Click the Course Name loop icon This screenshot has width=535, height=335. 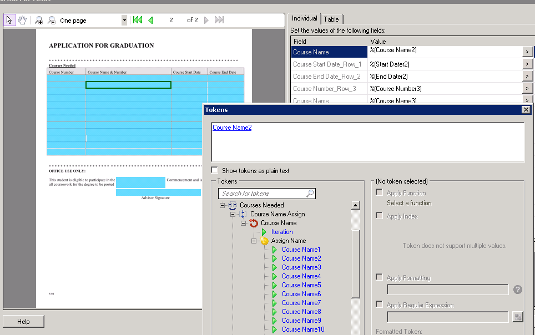click(254, 223)
